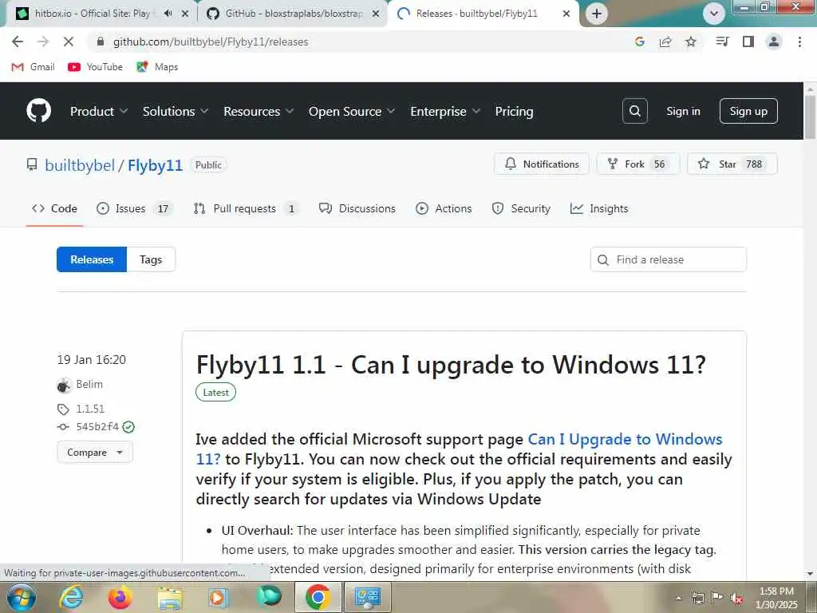Open the Pull requests tab
Image resolution: width=817 pixels, height=613 pixels.
click(x=246, y=208)
